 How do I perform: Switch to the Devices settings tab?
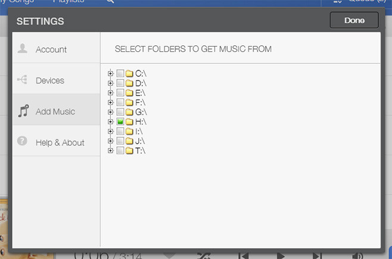(56, 79)
